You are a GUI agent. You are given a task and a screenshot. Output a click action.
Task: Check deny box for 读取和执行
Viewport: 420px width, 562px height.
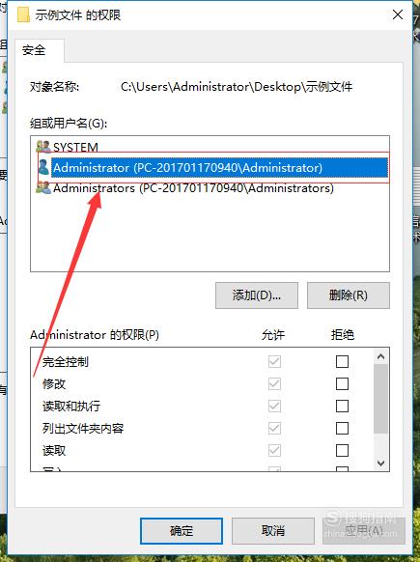coord(342,407)
